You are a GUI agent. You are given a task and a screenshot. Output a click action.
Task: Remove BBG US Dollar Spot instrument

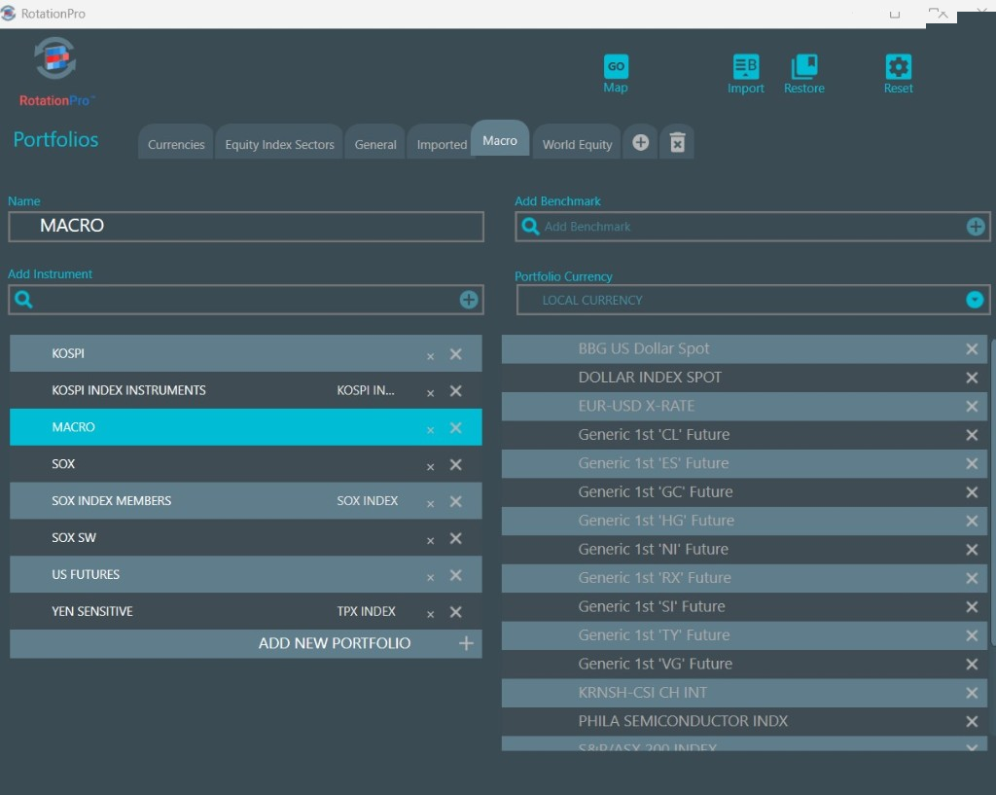click(972, 349)
